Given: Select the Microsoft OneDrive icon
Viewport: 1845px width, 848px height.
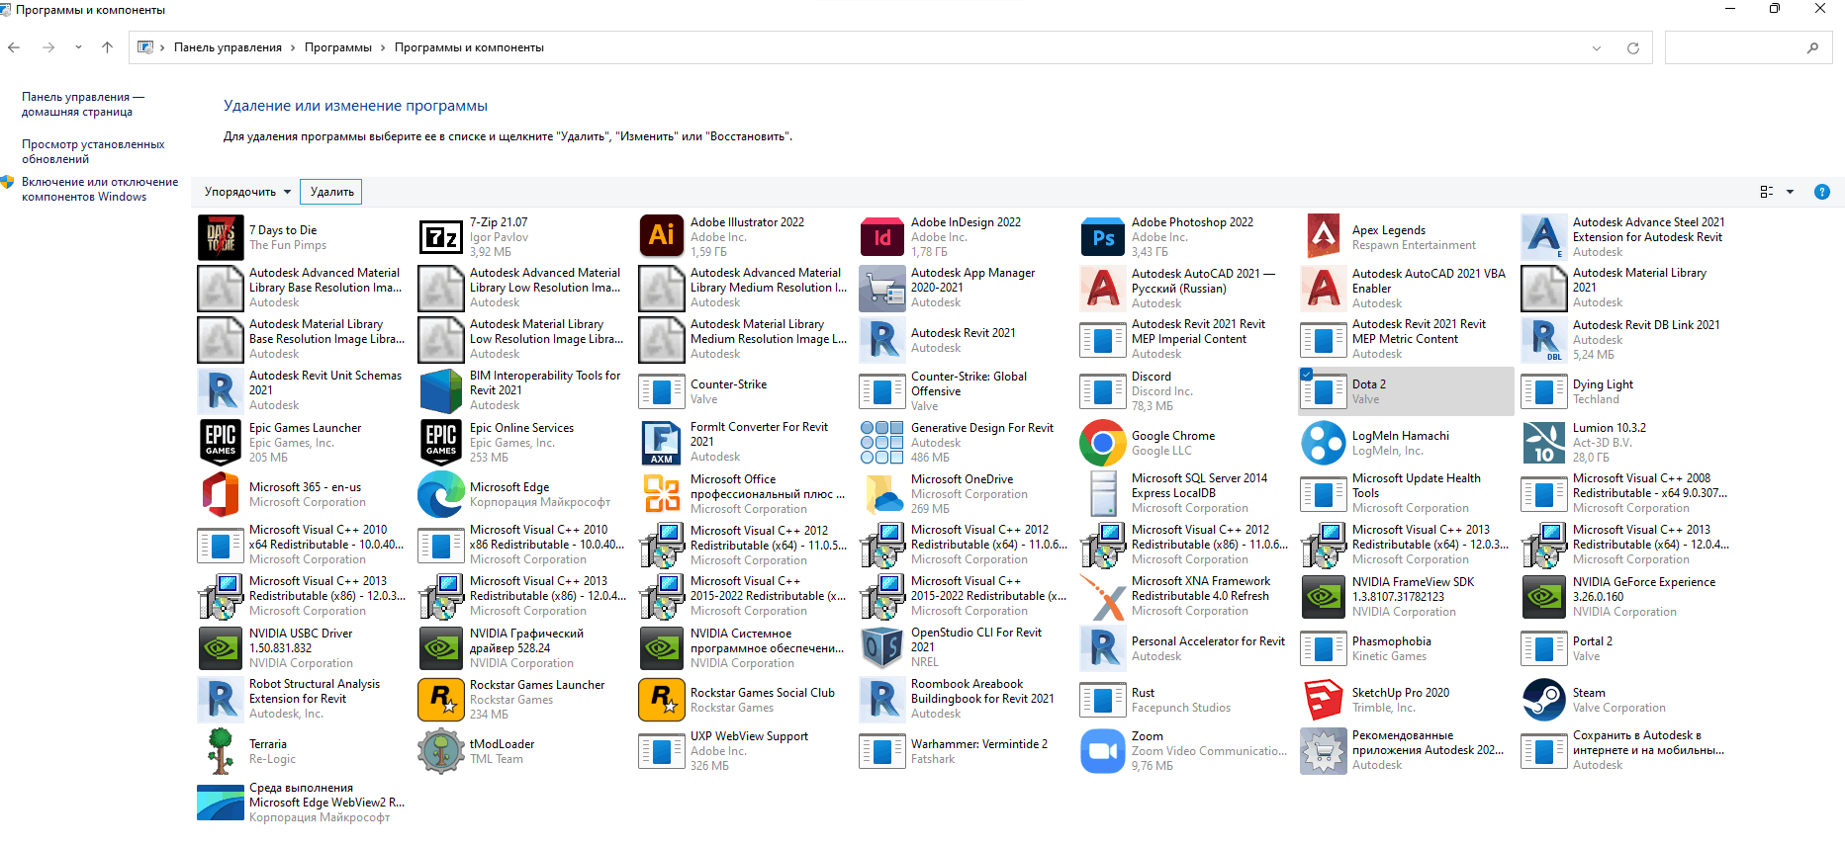Looking at the screenshot, I should click(882, 494).
